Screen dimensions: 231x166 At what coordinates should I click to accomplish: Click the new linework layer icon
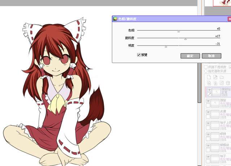tap(215, 77)
